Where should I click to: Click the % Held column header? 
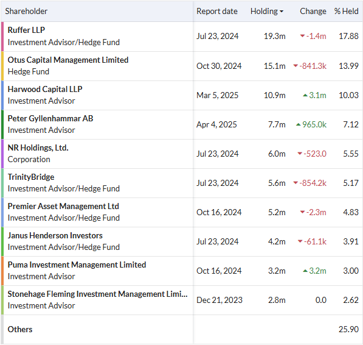(347, 12)
